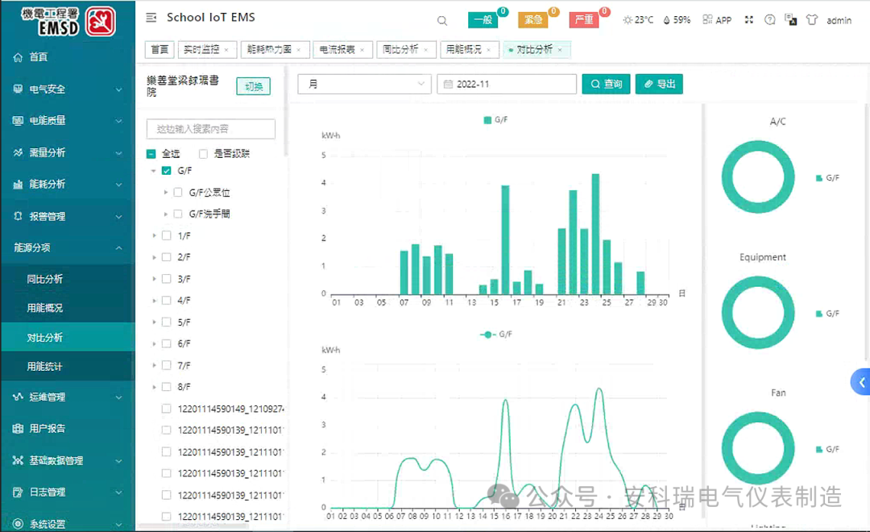Open the APP QR code icon
The height and width of the screenshot is (532, 870).
(x=707, y=19)
